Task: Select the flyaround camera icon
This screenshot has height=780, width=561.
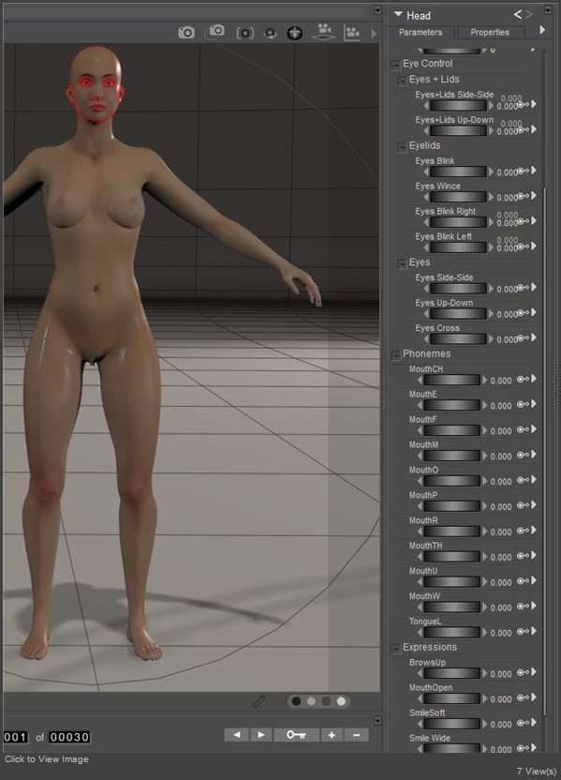Action: [271, 34]
